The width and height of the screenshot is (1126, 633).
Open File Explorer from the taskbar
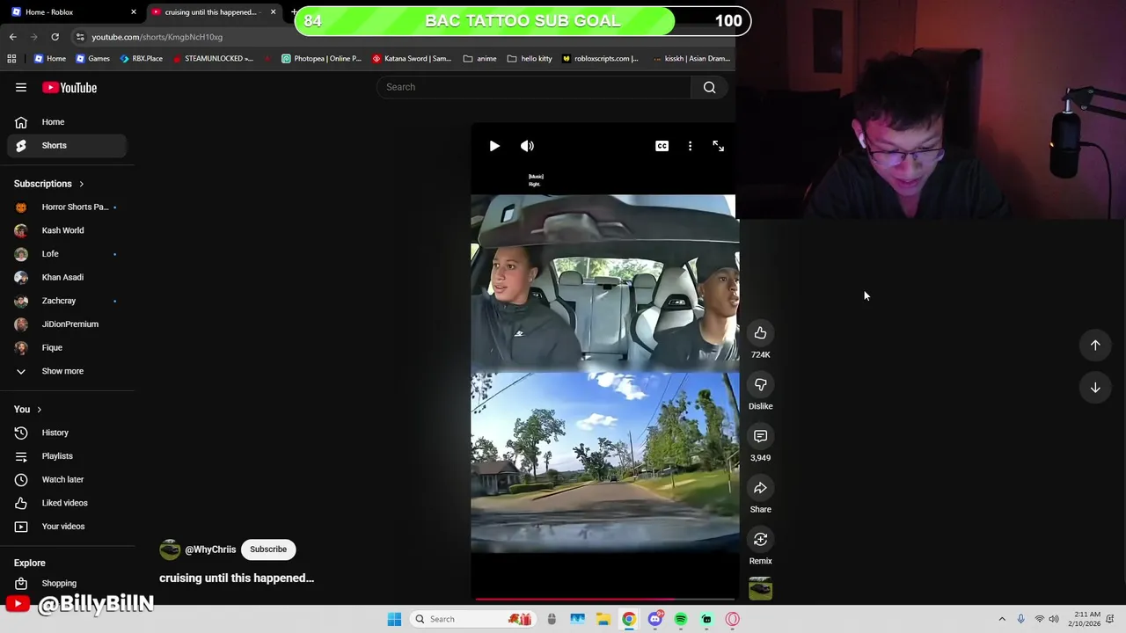pyautogui.click(x=603, y=619)
